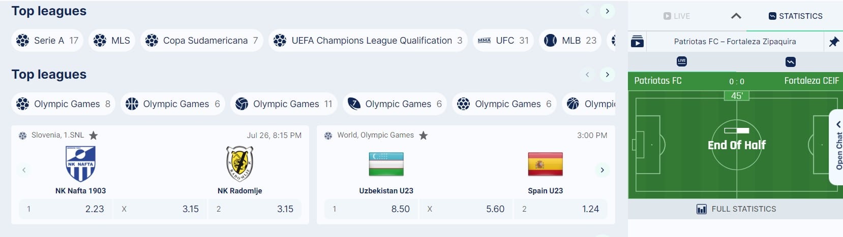Switch to live tracker icon tab
Image resolution: width=843 pixels, height=237 pixels.
(681, 61)
